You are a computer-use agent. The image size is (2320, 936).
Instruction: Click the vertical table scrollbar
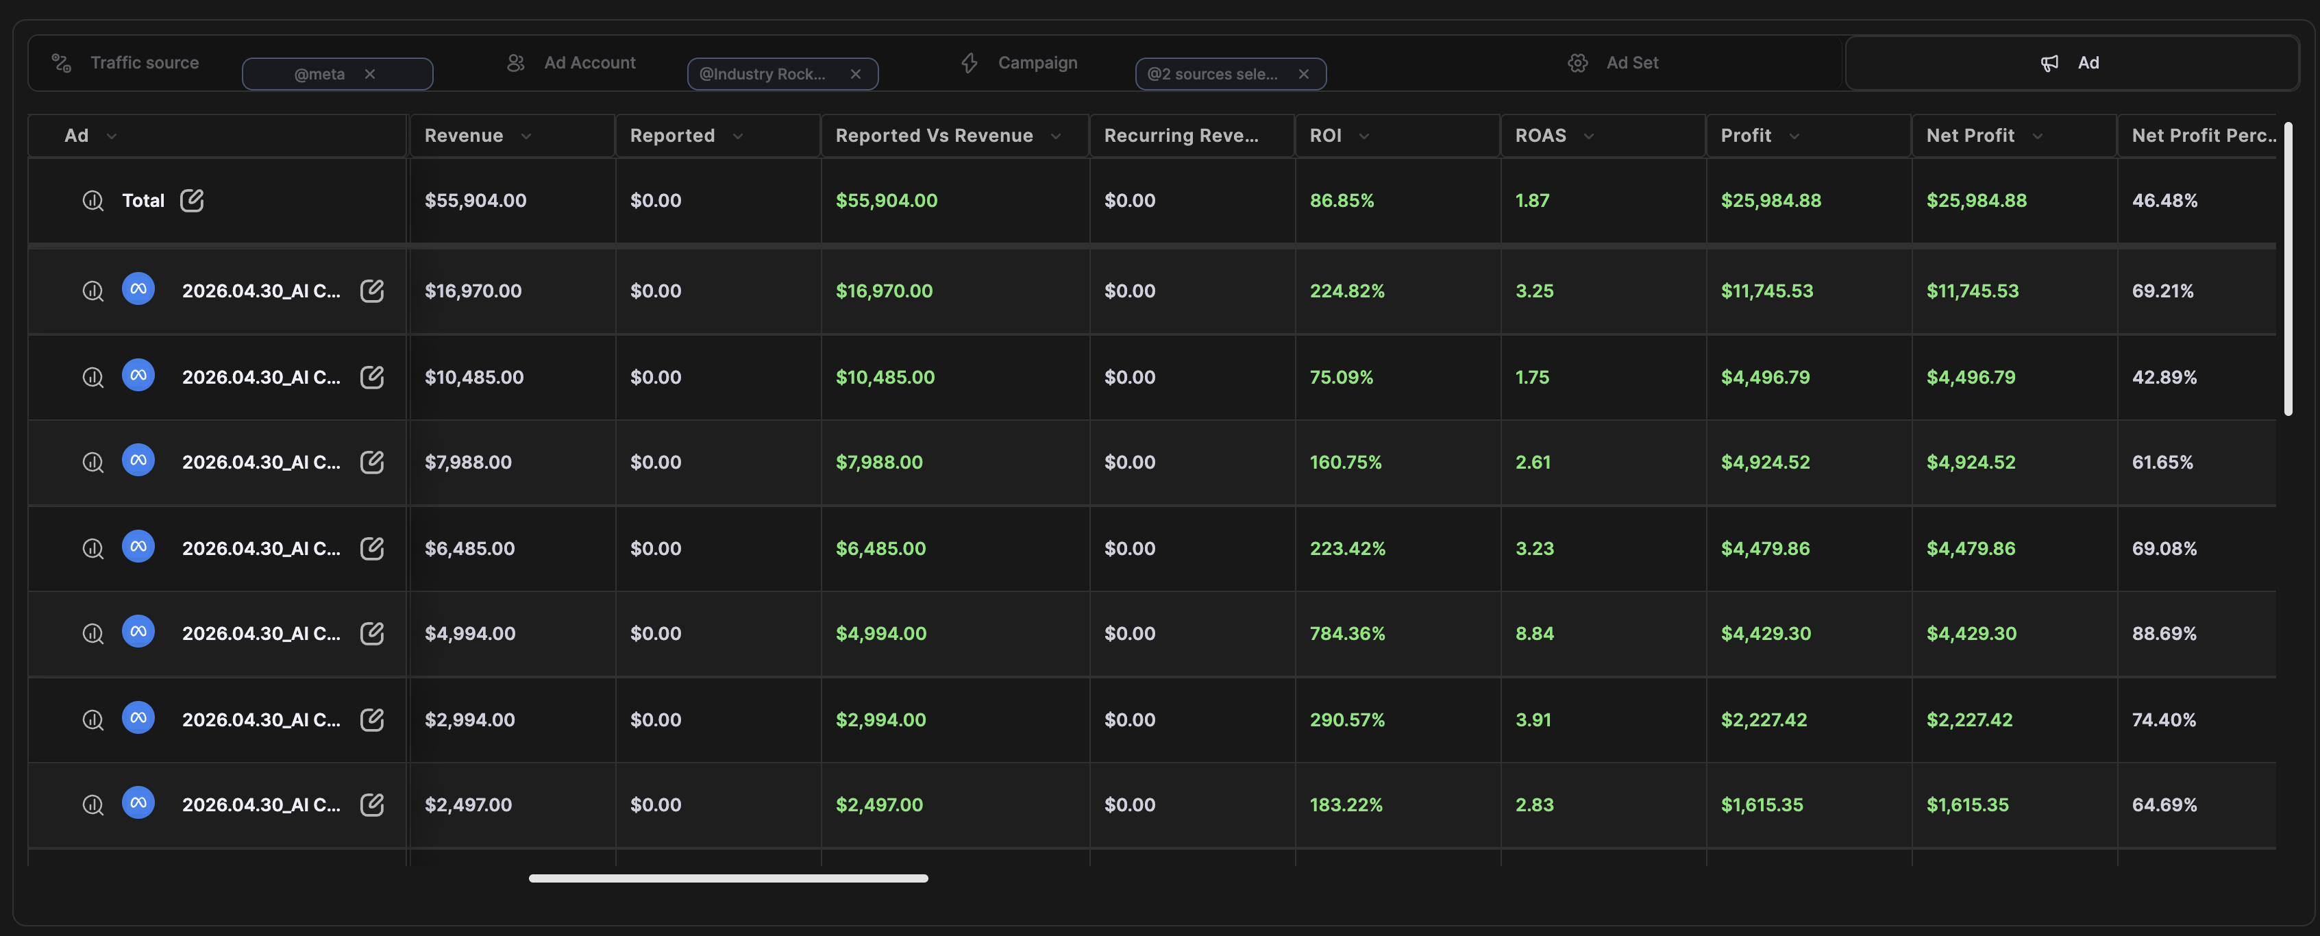pyautogui.click(x=2288, y=269)
